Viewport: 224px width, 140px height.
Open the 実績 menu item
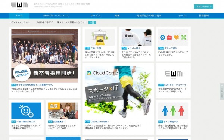click(x=117, y=16)
